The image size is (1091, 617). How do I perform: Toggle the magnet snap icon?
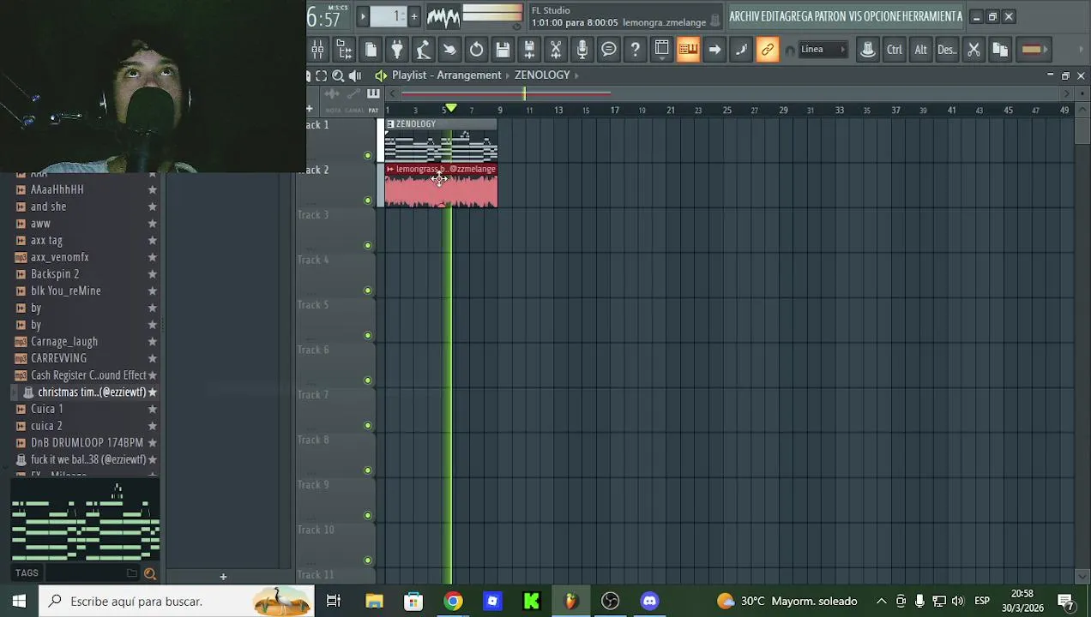point(790,50)
